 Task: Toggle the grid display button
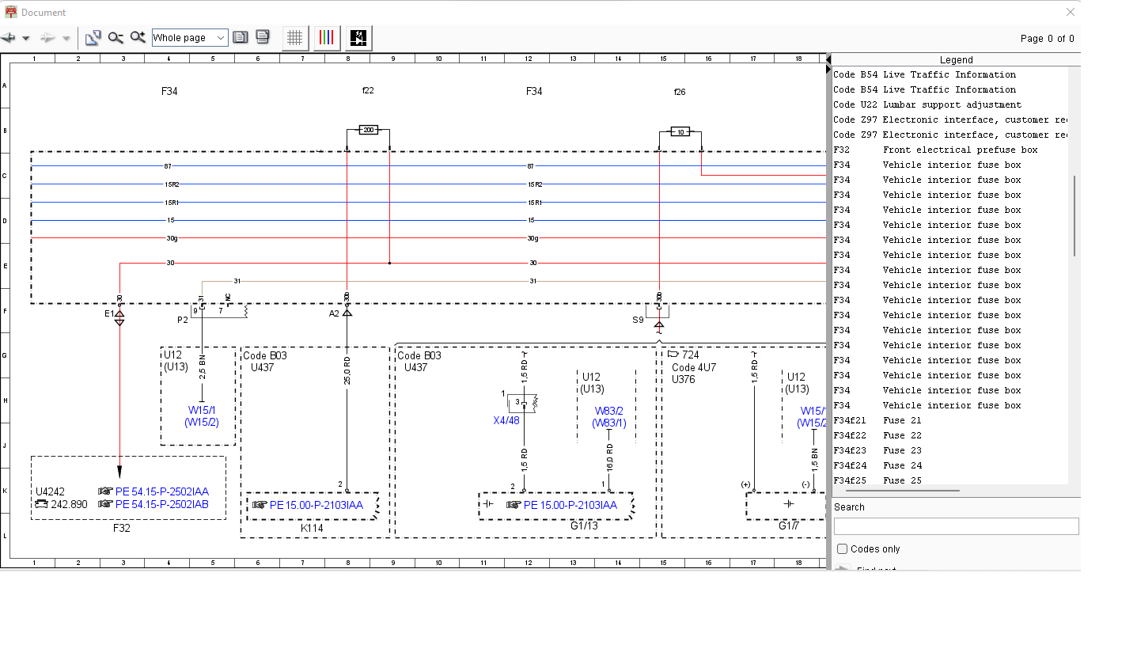(x=295, y=38)
